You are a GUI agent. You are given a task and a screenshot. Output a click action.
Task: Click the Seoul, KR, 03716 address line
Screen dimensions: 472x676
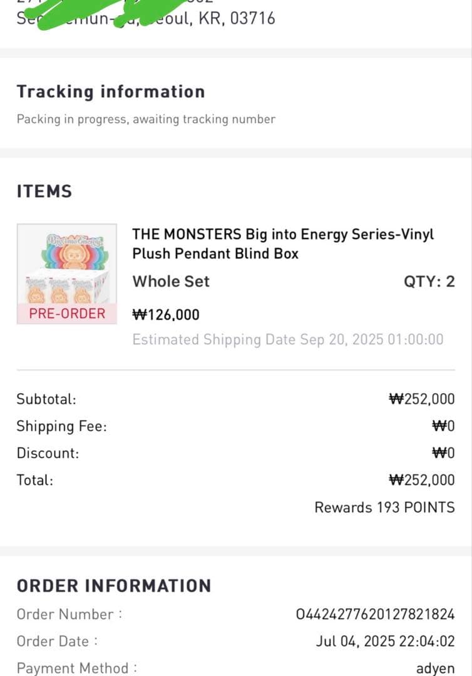tap(146, 18)
